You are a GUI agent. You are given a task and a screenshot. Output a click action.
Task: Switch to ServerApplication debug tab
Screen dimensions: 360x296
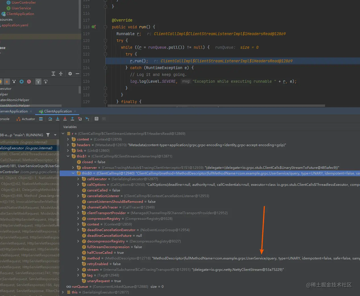pyautogui.click(x=14, y=111)
